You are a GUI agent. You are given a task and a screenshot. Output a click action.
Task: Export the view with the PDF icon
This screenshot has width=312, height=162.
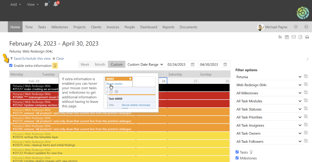coord(300,37)
